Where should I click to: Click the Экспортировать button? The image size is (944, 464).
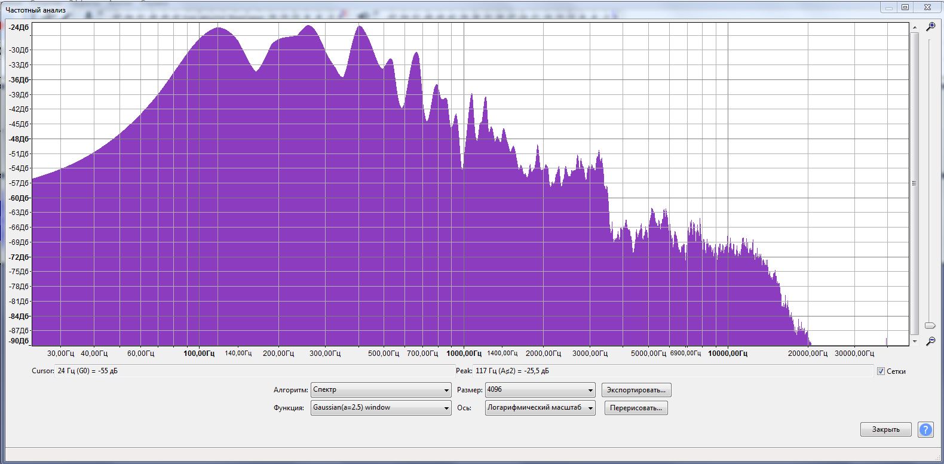tap(636, 390)
